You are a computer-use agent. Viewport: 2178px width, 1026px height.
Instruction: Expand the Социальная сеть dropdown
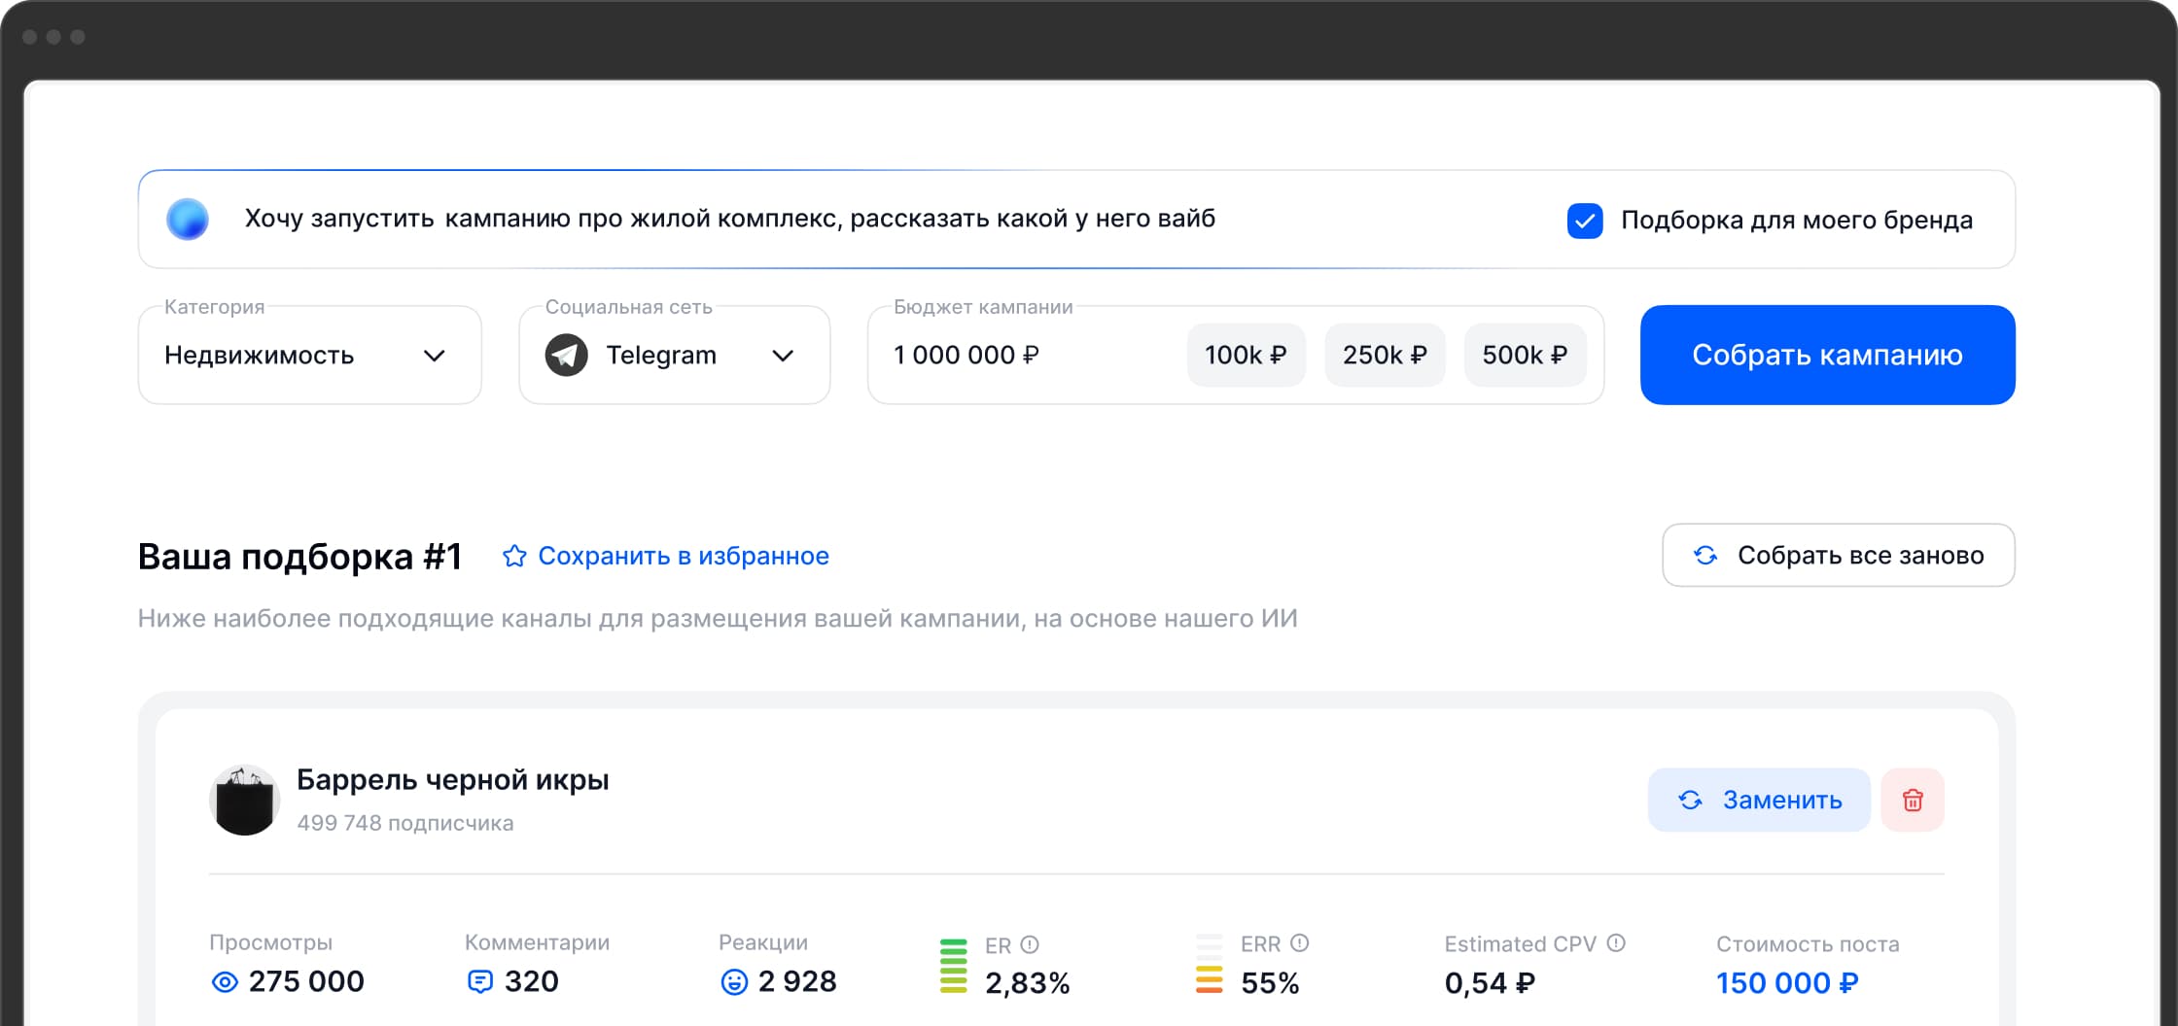(x=784, y=355)
